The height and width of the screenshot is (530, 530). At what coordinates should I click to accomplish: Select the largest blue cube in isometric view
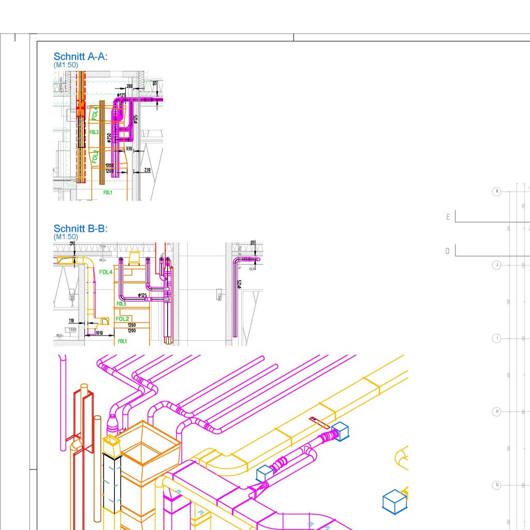(x=395, y=502)
